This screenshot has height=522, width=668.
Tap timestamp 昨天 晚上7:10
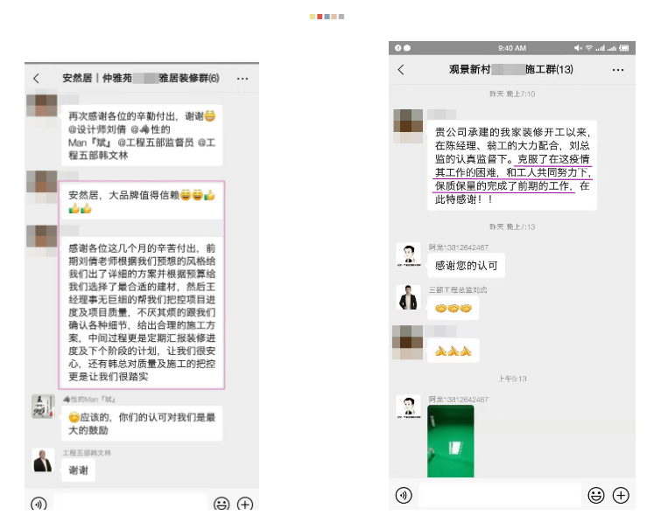[512, 94]
